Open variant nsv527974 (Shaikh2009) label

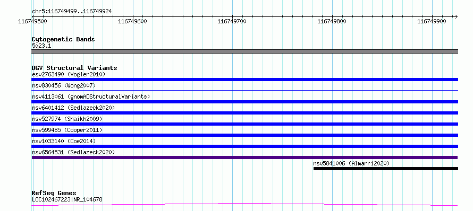(67, 119)
